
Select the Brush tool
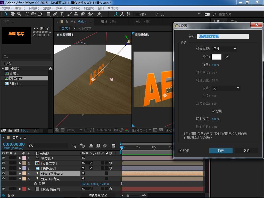coord(70,14)
